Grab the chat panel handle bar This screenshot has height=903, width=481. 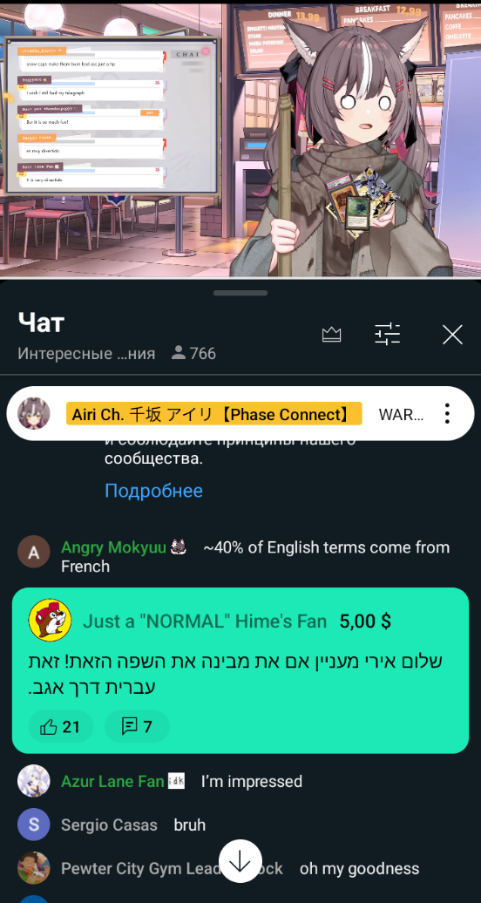pyautogui.click(x=240, y=293)
